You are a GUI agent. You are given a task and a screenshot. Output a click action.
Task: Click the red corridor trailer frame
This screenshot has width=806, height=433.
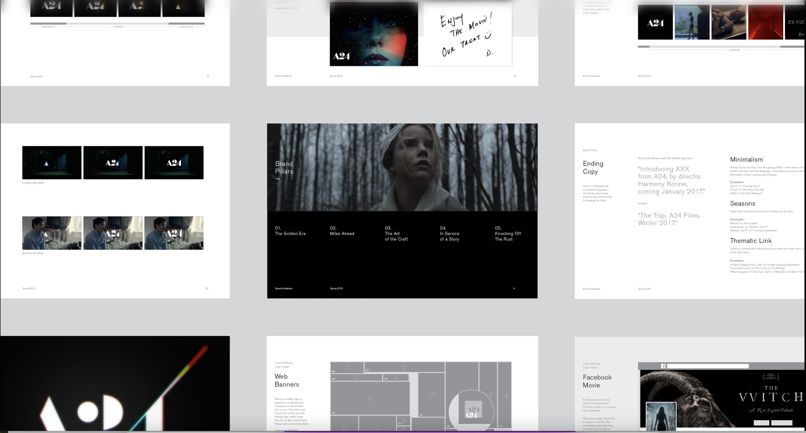(x=765, y=22)
